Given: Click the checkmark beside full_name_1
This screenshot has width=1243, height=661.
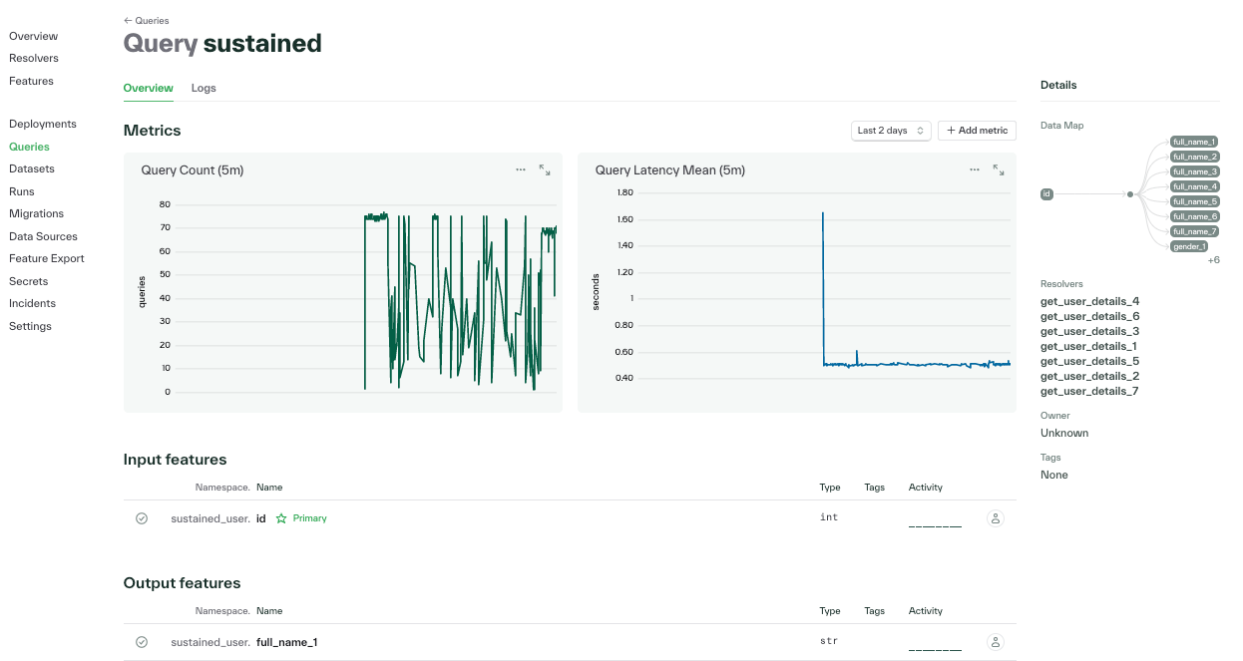Looking at the screenshot, I should tap(142, 641).
